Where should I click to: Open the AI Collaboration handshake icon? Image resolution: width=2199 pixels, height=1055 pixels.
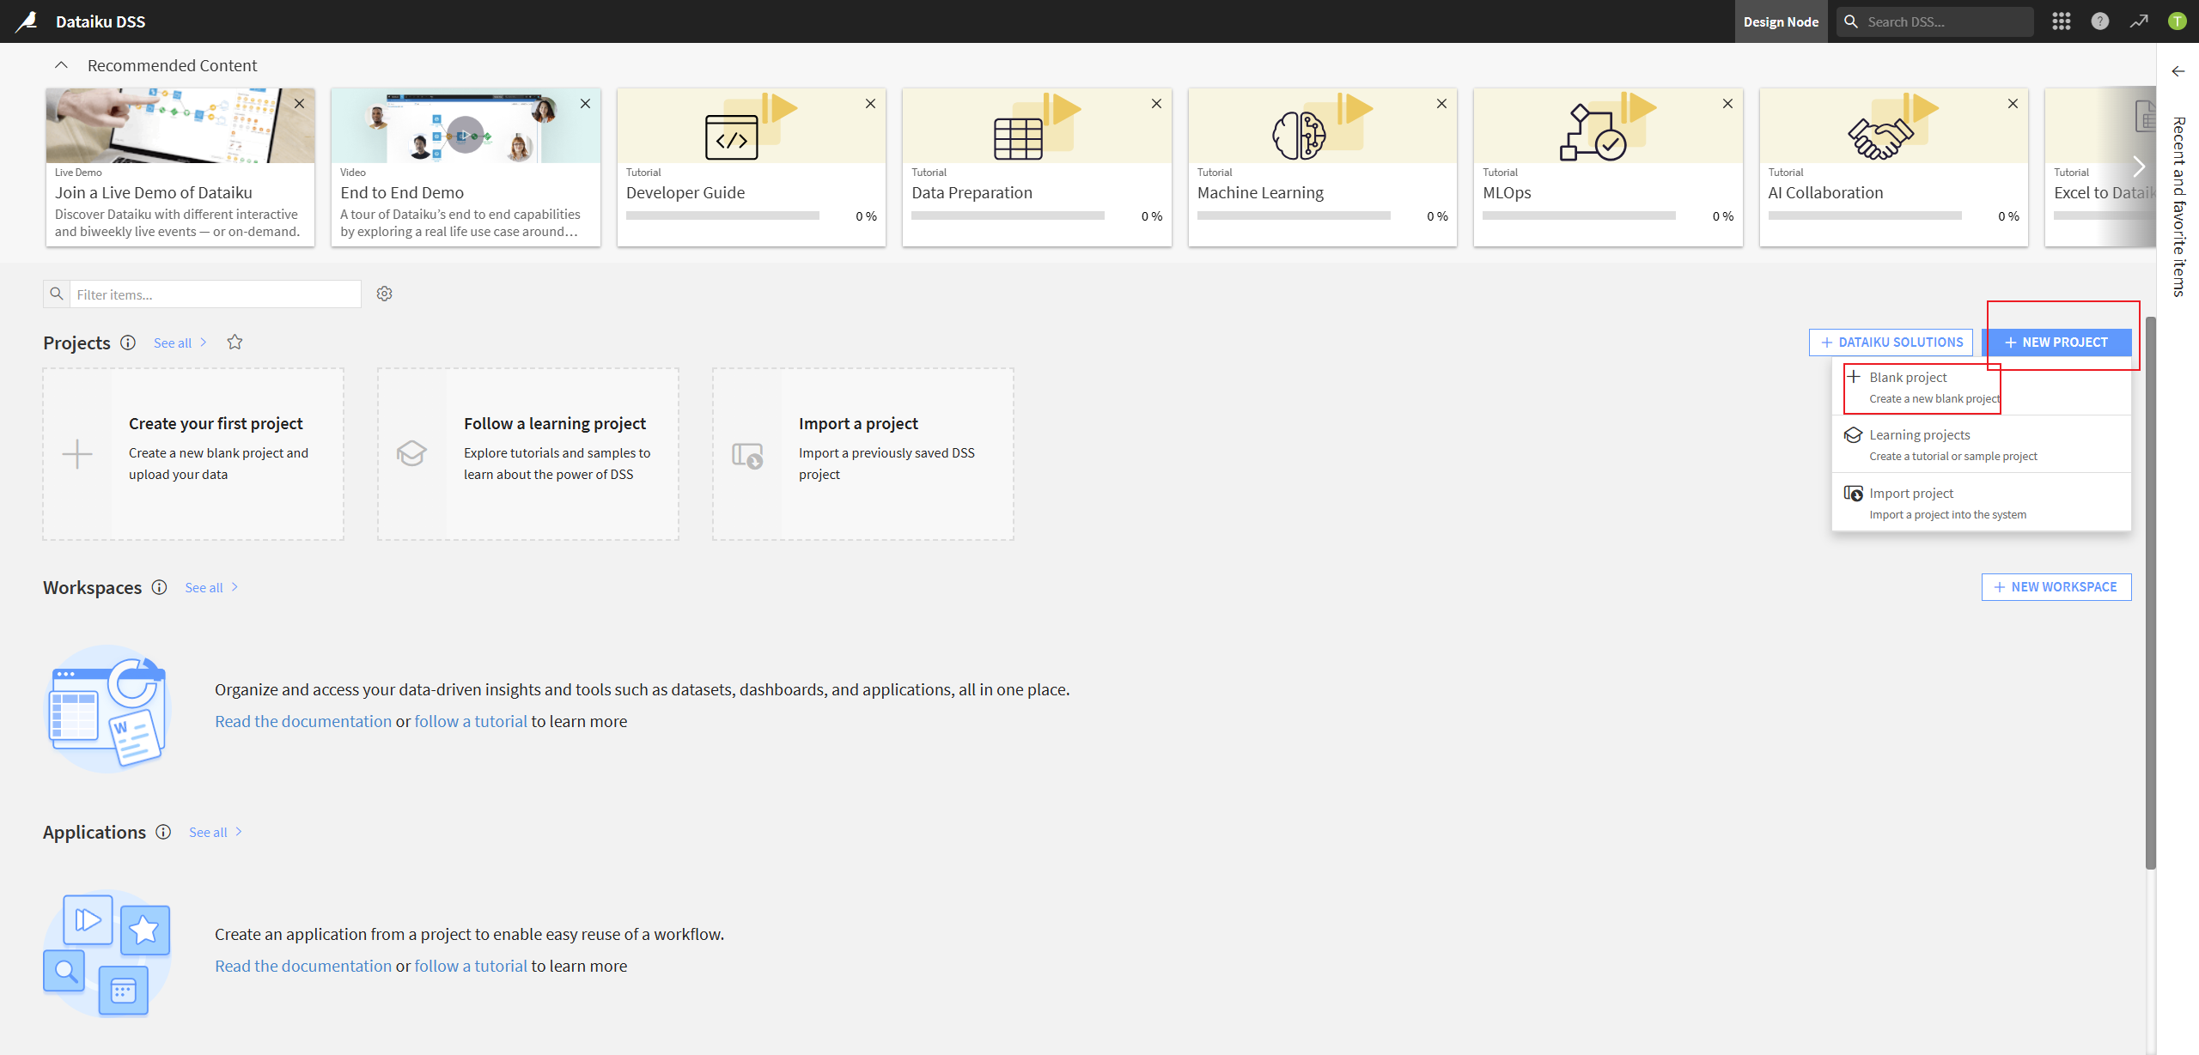point(1881,137)
